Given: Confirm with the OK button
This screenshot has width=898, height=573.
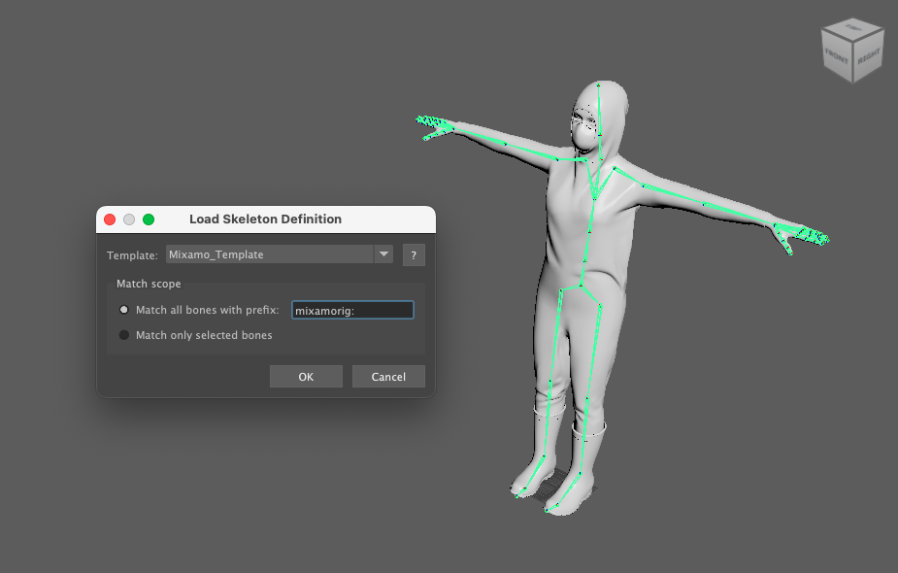Looking at the screenshot, I should pos(306,377).
